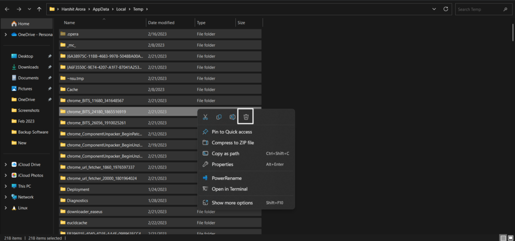The image size is (515, 241).
Task: Click the Copy icon in context menu
Action: click(x=219, y=117)
